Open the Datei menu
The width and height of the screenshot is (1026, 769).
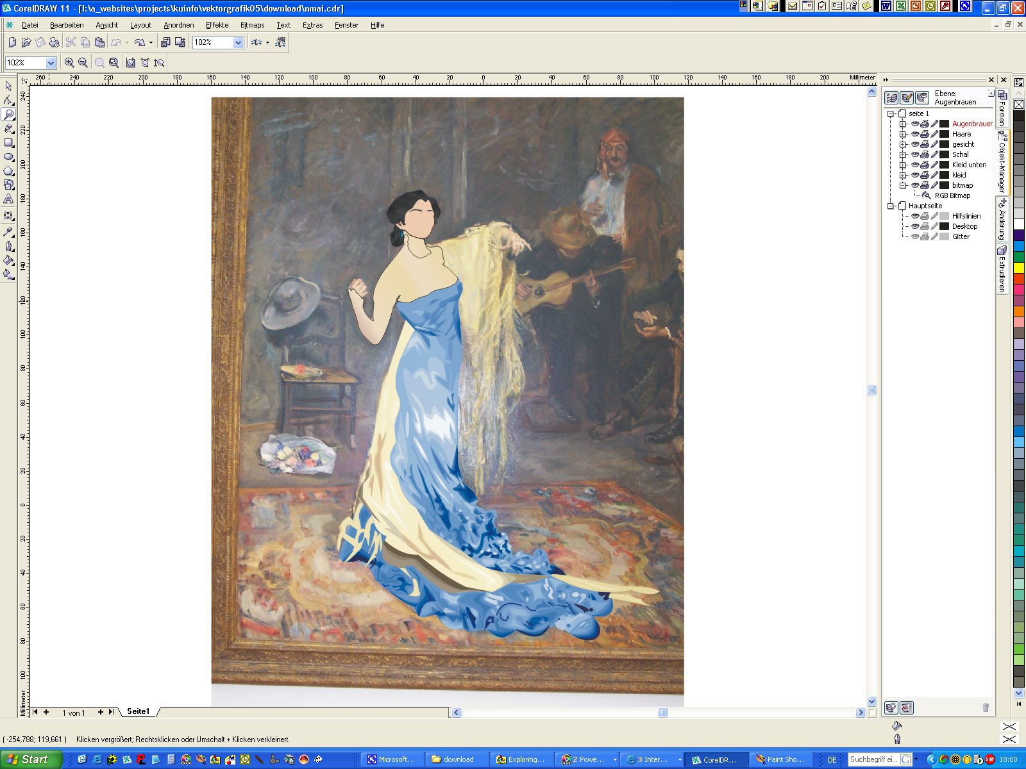point(29,25)
